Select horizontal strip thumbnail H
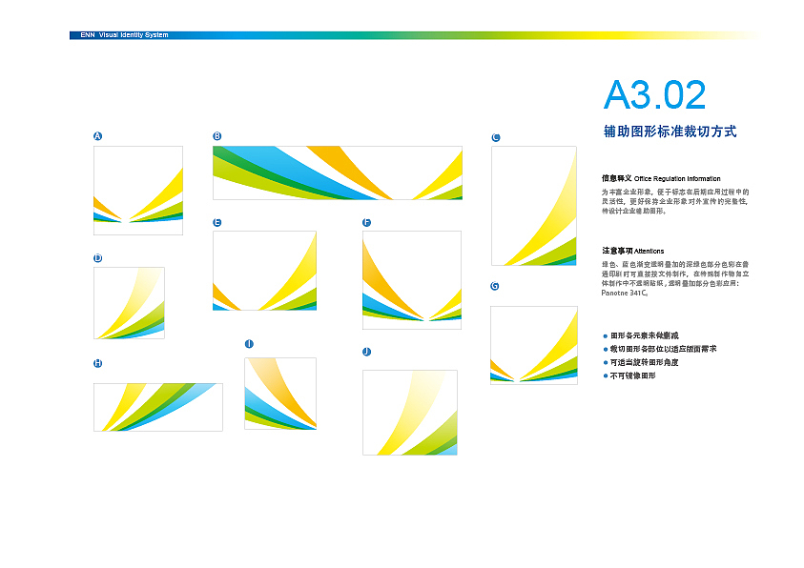This screenshot has height=568, width=804. click(158, 407)
